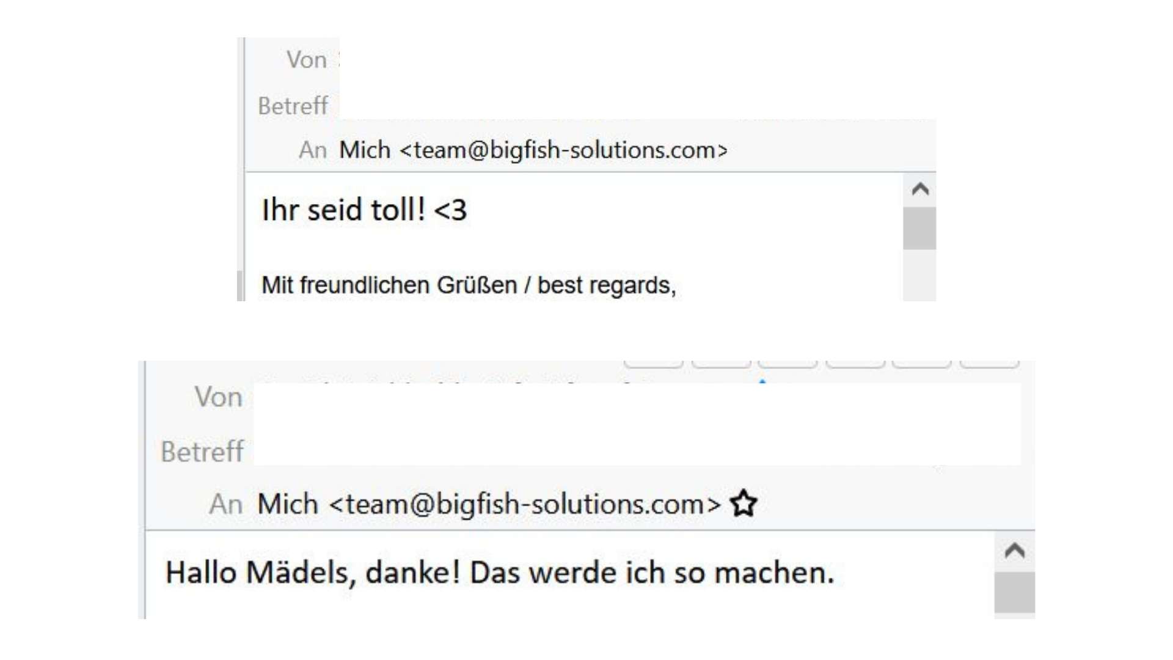The width and height of the screenshot is (1173, 660).
Task: Click the 'Betreff' label in lower email header
Action: click(x=202, y=452)
